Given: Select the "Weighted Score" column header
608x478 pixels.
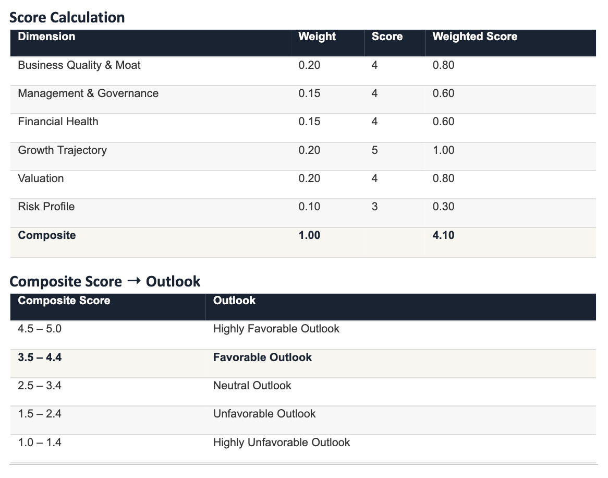Looking at the screenshot, I should tap(475, 37).
